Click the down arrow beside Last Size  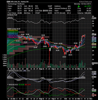coord(44,11)
